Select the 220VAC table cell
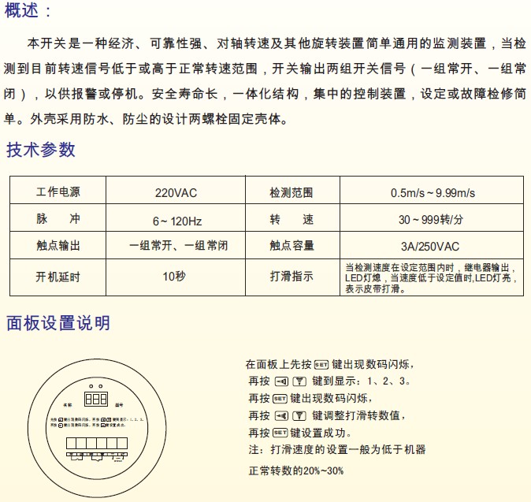 tap(176, 193)
